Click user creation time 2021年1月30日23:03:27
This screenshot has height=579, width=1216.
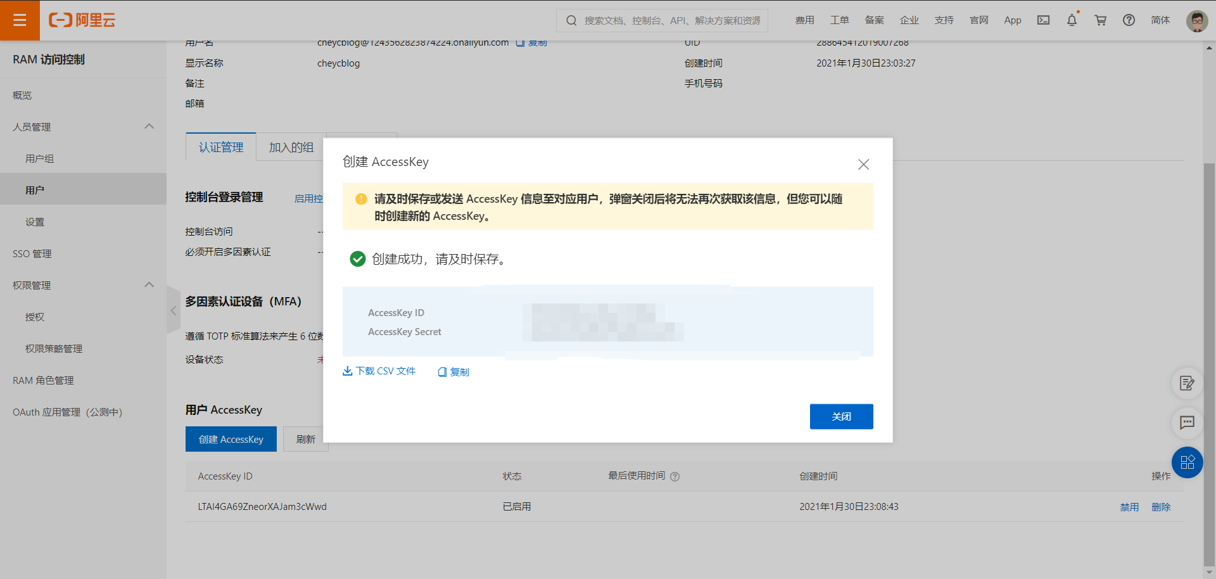(x=866, y=63)
